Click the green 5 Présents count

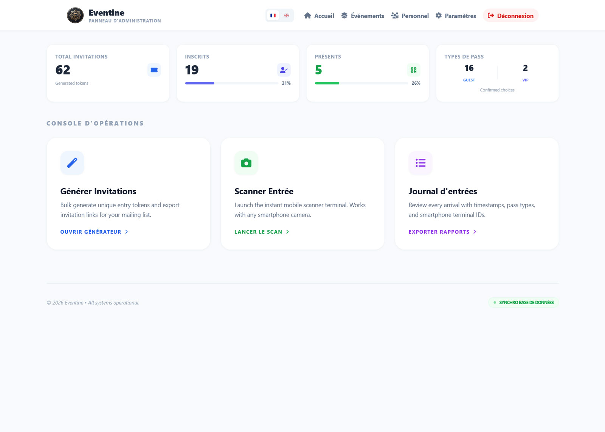pyautogui.click(x=318, y=70)
